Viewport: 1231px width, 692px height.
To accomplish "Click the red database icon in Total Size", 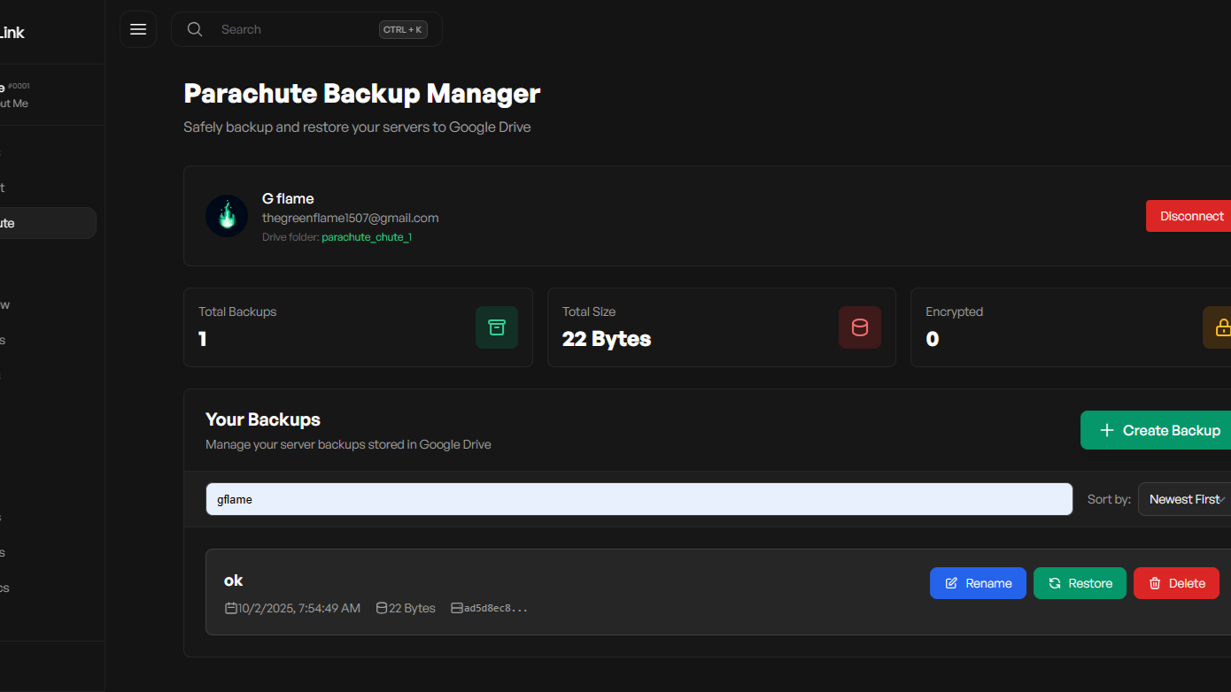I will (x=860, y=327).
